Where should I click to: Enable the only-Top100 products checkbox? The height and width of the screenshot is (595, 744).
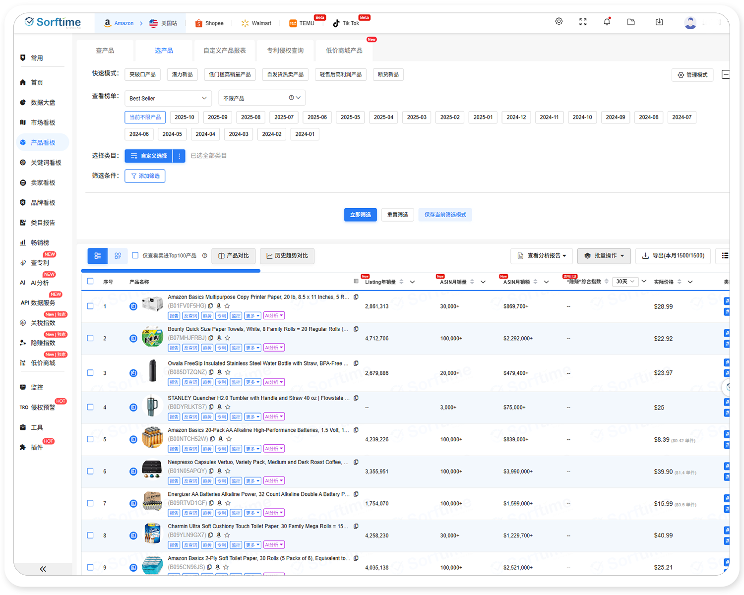(x=135, y=256)
